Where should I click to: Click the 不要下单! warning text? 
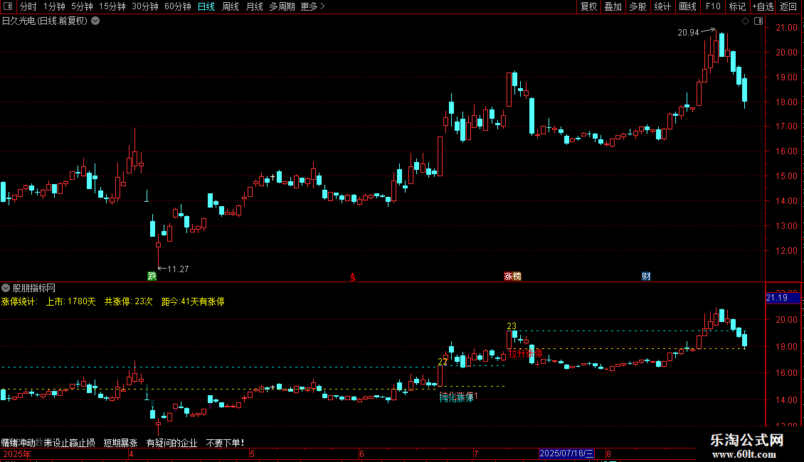[x=225, y=443]
